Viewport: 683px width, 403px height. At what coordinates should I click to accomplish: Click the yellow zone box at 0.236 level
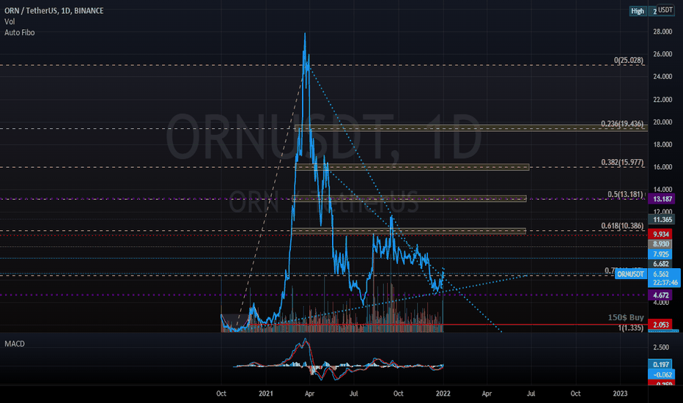[x=471, y=128]
